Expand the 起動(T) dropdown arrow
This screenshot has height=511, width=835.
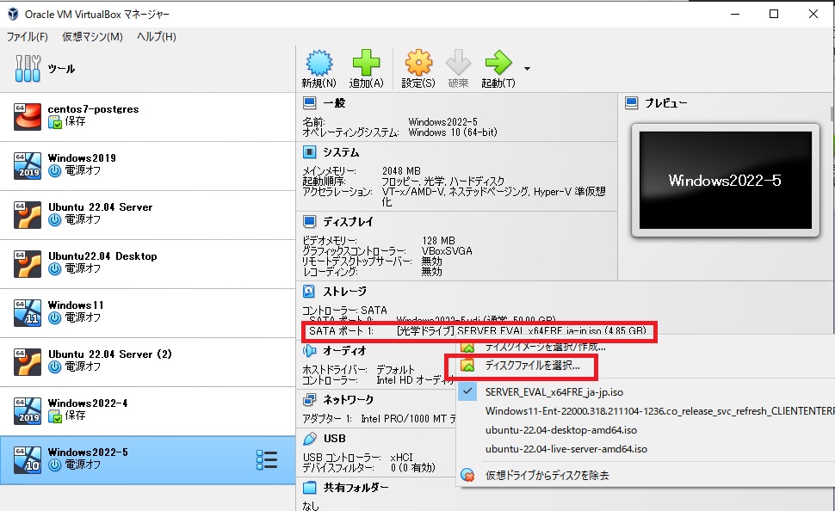click(527, 68)
